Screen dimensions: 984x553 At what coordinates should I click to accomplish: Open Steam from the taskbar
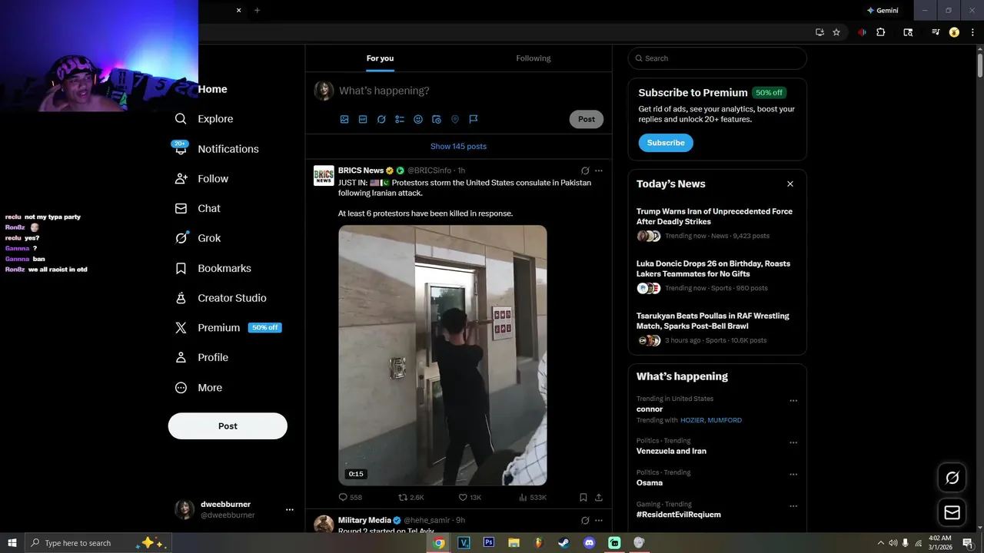coord(564,543)
